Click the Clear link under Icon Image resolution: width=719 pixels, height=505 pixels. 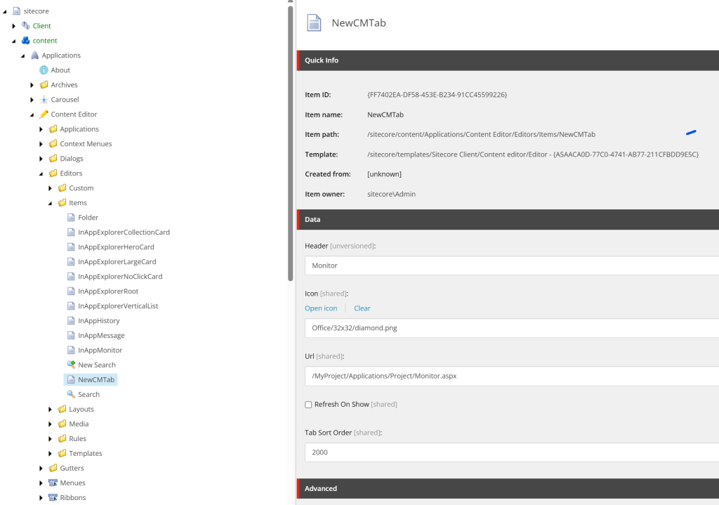[x=362, y=308]
